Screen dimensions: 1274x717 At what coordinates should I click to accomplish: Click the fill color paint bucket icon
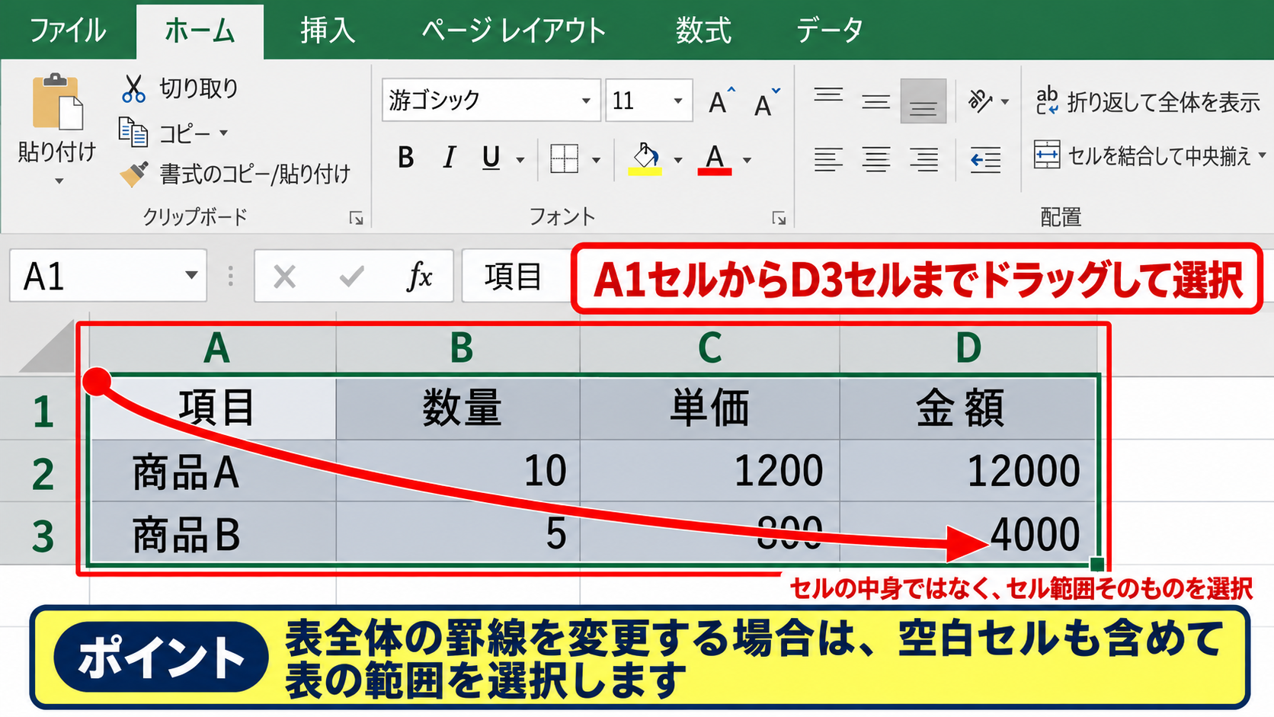[x=645, y=158]
